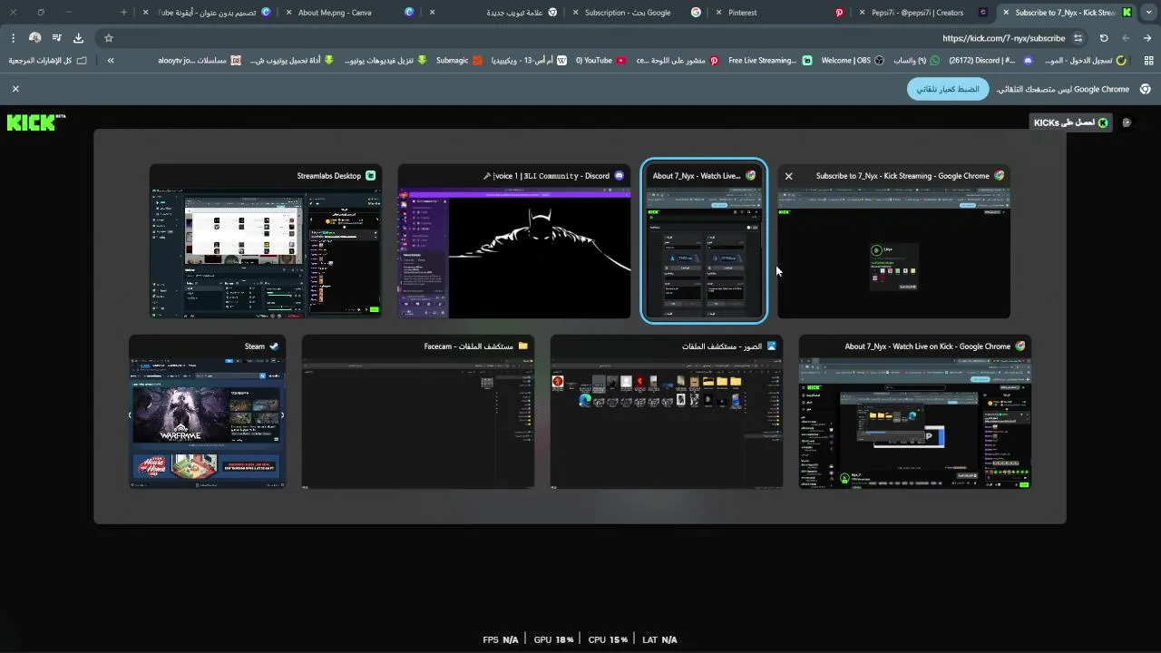Open the Submagic bookmark

(458, 61)
